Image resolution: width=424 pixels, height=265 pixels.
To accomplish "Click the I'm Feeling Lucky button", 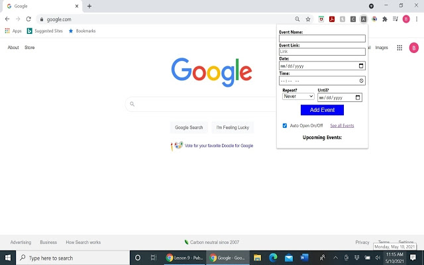I will [233, 127].
